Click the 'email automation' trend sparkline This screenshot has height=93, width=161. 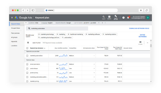click(x=63, y=64)
